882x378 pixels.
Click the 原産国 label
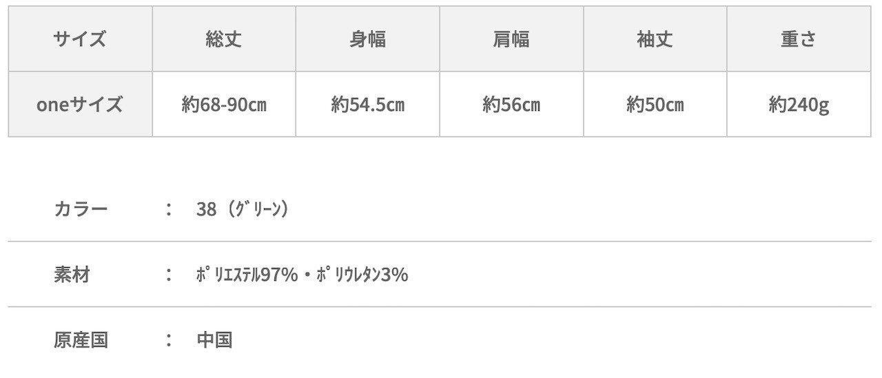click(81, 340)
